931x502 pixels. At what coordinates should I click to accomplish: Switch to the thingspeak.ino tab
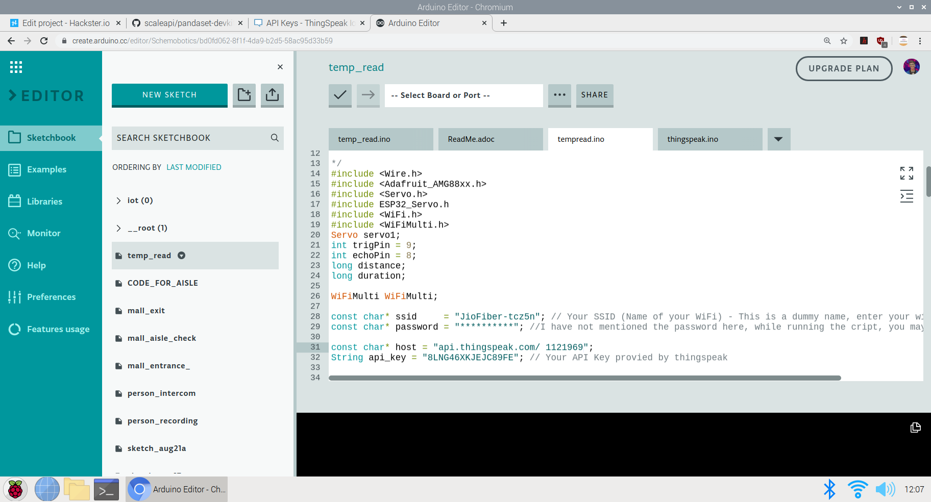click(709, 139)
